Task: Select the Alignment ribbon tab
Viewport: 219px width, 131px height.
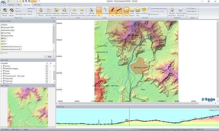Action: click(x=27, y=5)
